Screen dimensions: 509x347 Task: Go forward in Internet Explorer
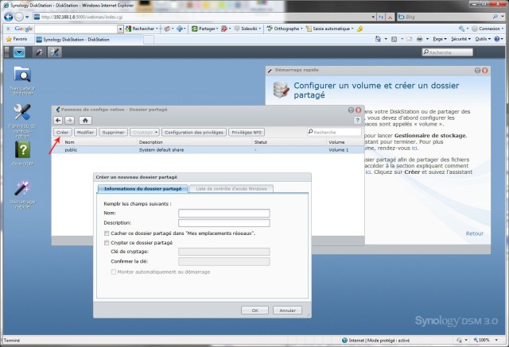click(19, 17)
